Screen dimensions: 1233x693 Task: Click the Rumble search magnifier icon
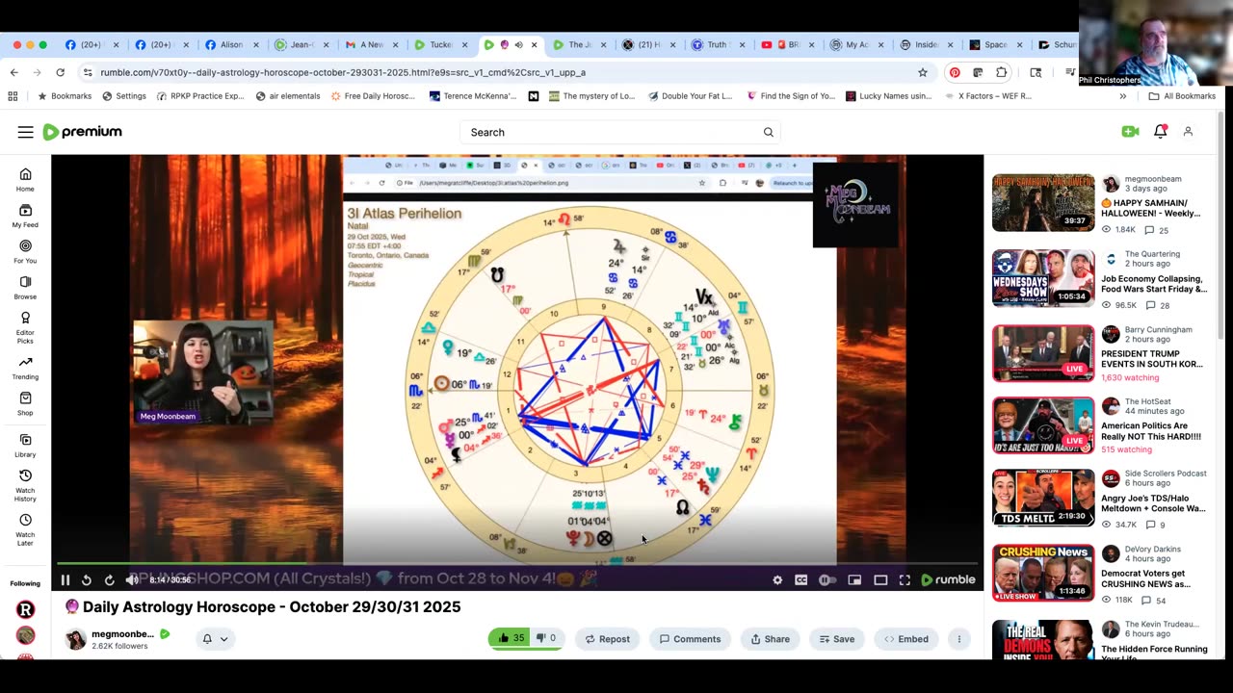(768, 132)
